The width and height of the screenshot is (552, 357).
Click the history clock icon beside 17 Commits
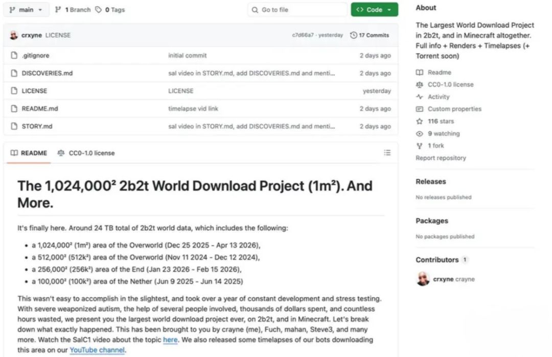click(354, 35)
